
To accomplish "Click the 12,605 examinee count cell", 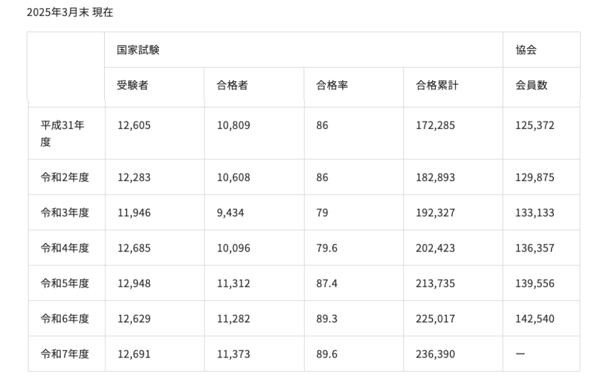I will click(134, 125).
